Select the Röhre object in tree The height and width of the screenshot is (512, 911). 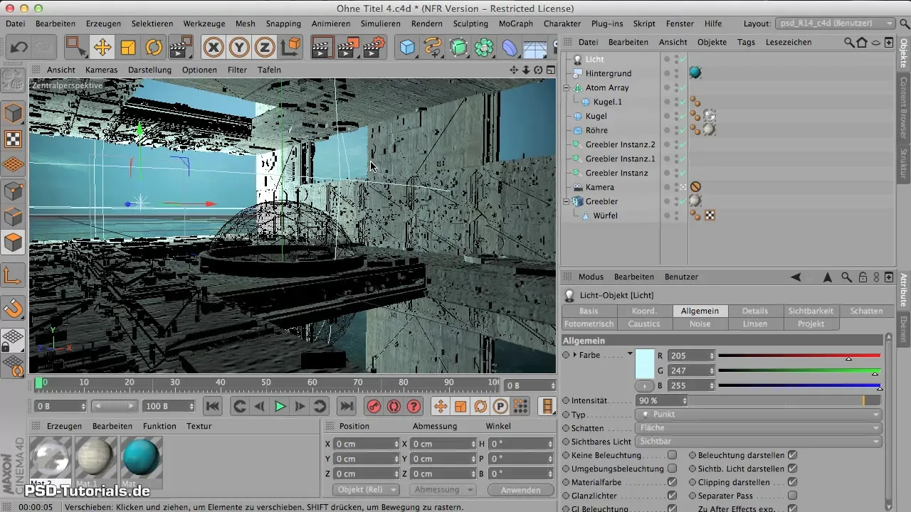click(596, 130)
